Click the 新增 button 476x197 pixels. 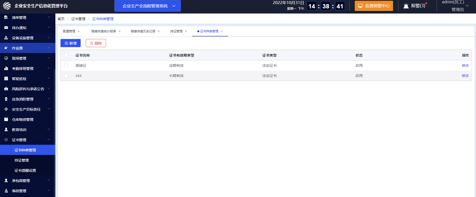point(70,43)
